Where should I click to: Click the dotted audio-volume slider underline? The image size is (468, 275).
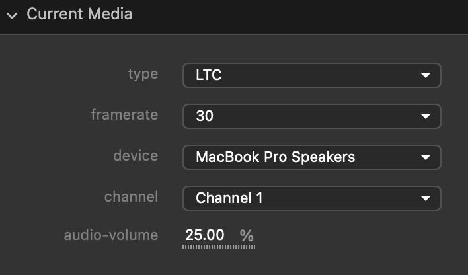219,246
